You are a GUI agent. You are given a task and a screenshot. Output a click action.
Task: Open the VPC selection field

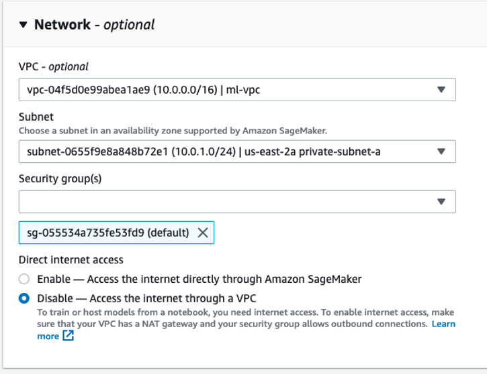point(228,90)
